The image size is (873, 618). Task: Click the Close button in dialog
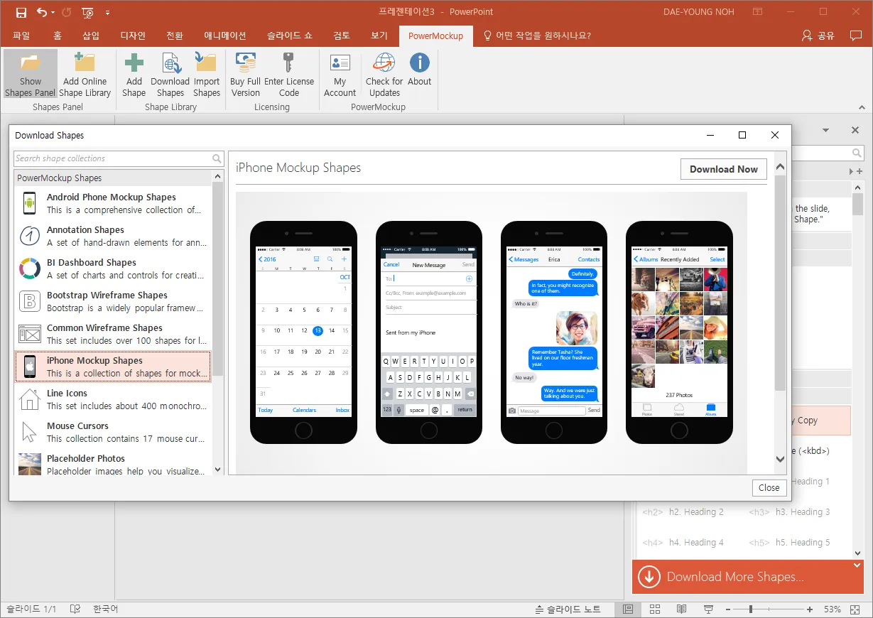point(769,487)
